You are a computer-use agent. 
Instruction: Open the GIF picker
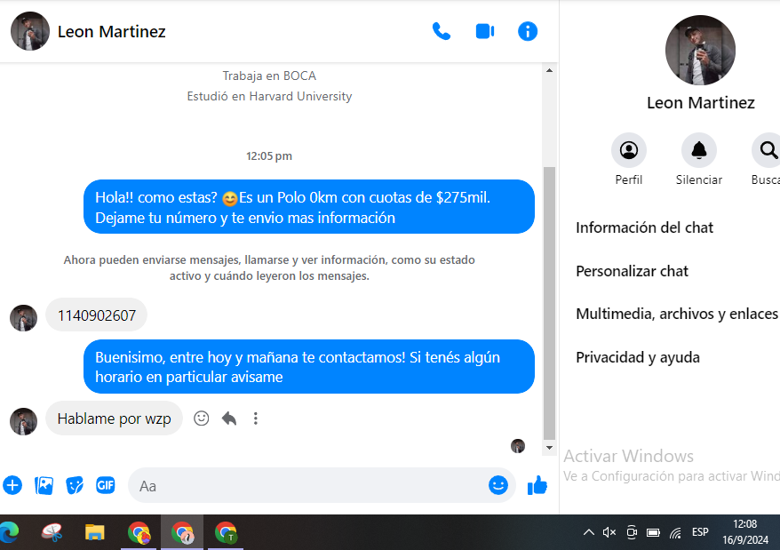point(106,485)
